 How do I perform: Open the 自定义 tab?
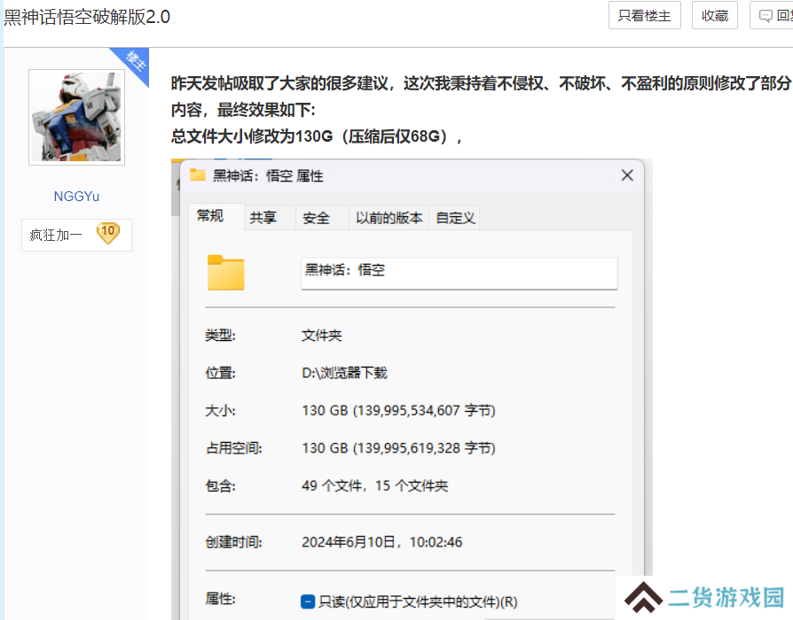coord(455,218)
